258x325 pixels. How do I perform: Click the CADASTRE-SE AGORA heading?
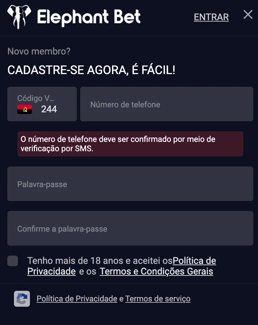coord(91,70)
